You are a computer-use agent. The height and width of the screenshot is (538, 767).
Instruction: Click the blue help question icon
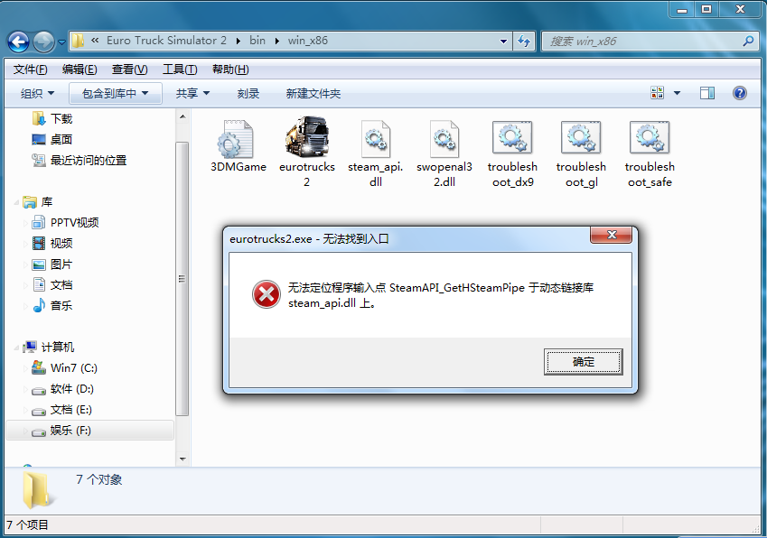coord(740,93)
